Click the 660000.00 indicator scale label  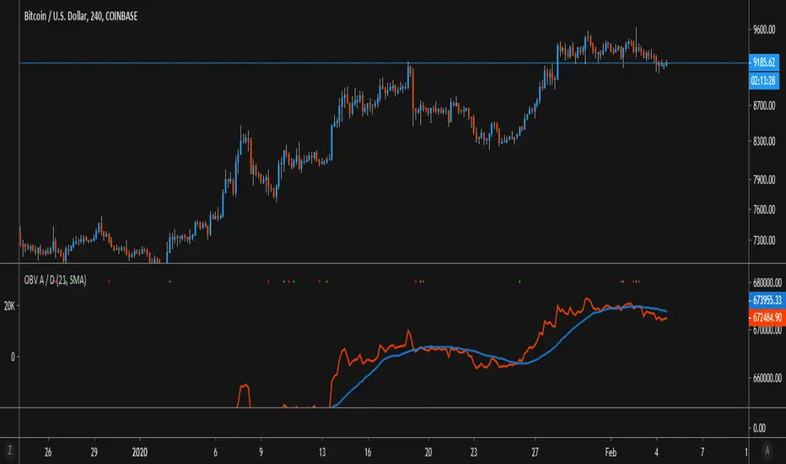point(767,379)
